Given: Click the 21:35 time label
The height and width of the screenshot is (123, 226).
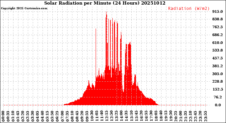Looking at the screenshot, I should pos(186,116).
